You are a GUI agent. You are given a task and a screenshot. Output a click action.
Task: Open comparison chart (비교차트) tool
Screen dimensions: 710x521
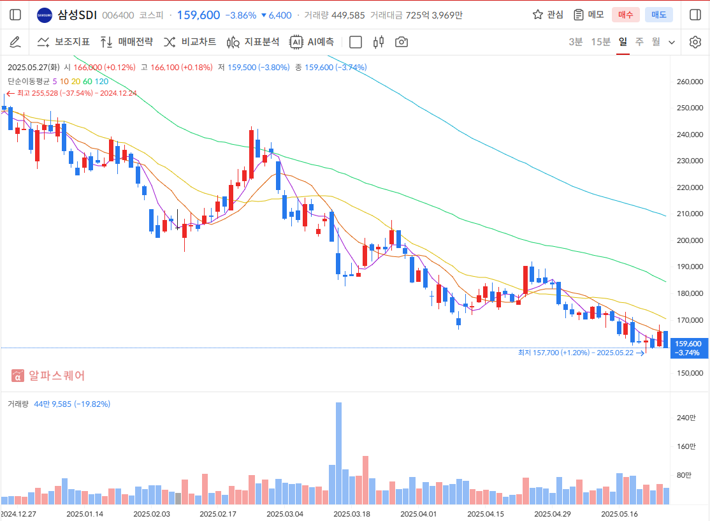[x=190, y=42]
